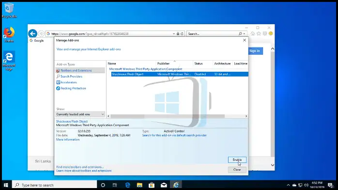Screen dimensions: 338x190
Task: Open File Explorer from taskbar
Action: coord(139,185)
